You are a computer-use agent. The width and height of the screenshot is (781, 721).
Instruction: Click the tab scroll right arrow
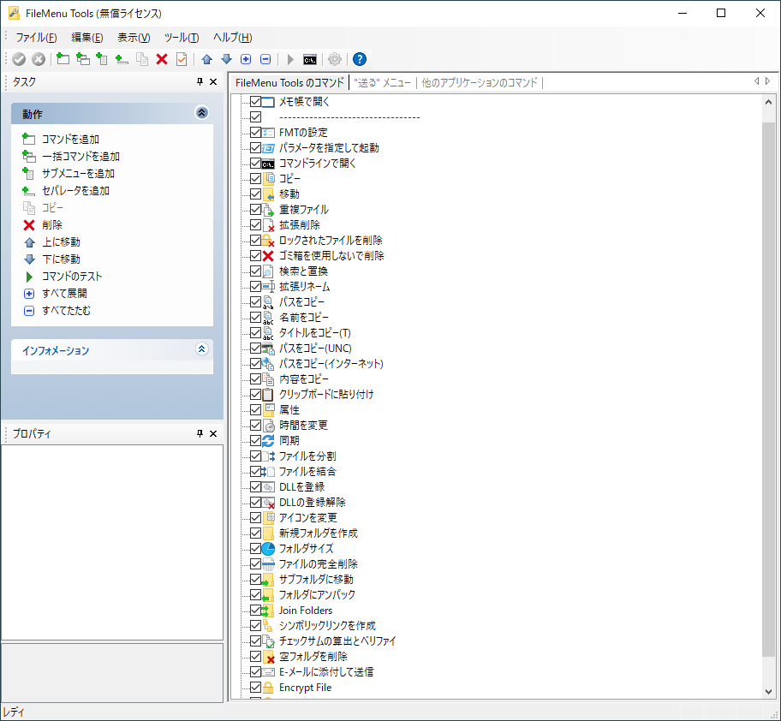[767, 81]
